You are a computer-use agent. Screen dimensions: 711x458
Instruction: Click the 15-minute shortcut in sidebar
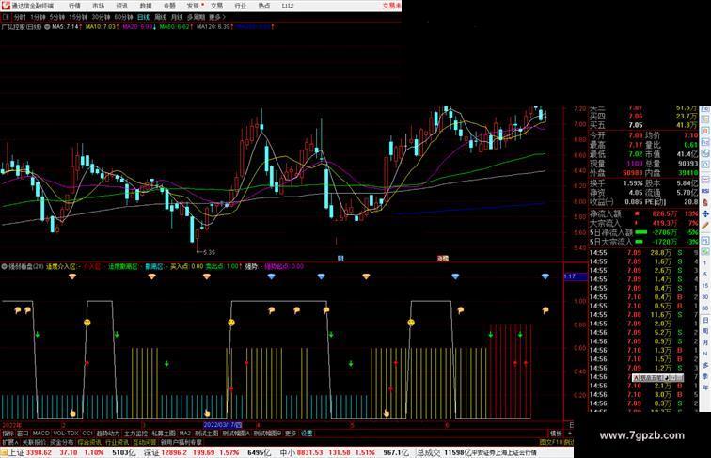tap(705, 286)
